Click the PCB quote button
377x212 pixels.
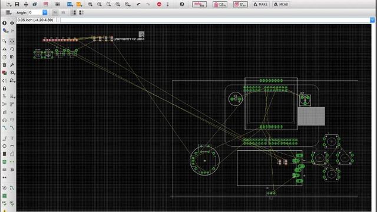click(220, 4)
